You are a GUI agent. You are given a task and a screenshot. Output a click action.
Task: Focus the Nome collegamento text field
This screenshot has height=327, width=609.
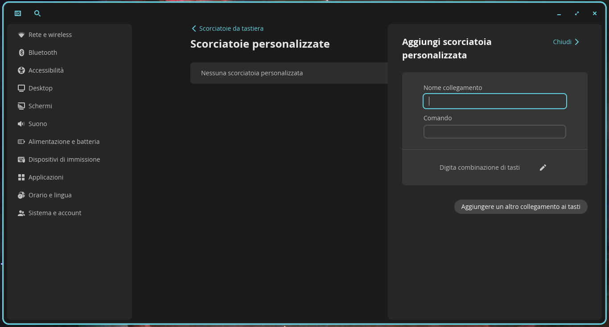[x=495, y=101]
